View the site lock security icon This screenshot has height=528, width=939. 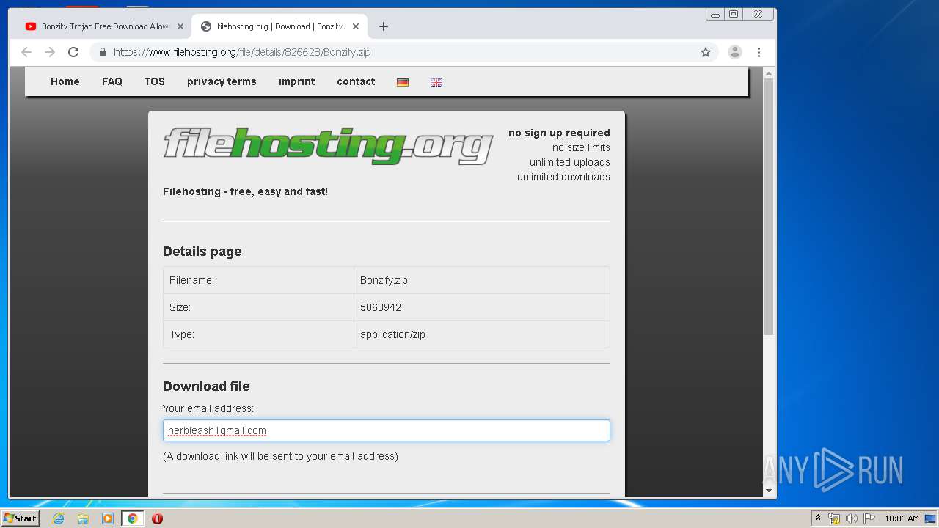102,52
